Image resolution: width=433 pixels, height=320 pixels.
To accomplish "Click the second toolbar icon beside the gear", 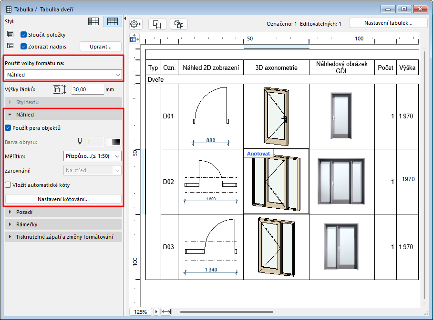I will point(157,24).
